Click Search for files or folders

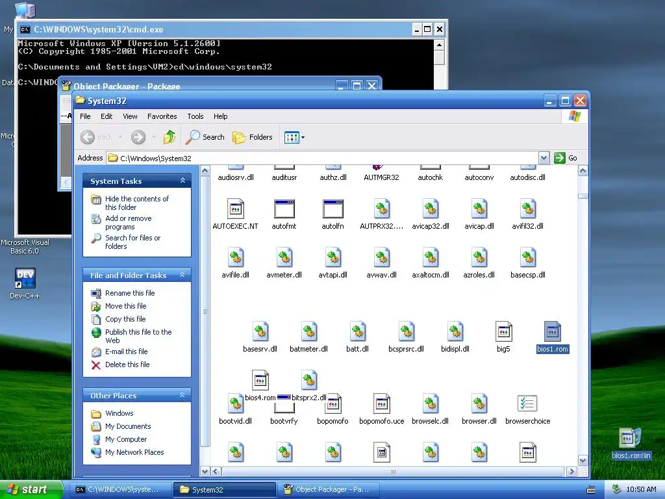coord(132,242)
